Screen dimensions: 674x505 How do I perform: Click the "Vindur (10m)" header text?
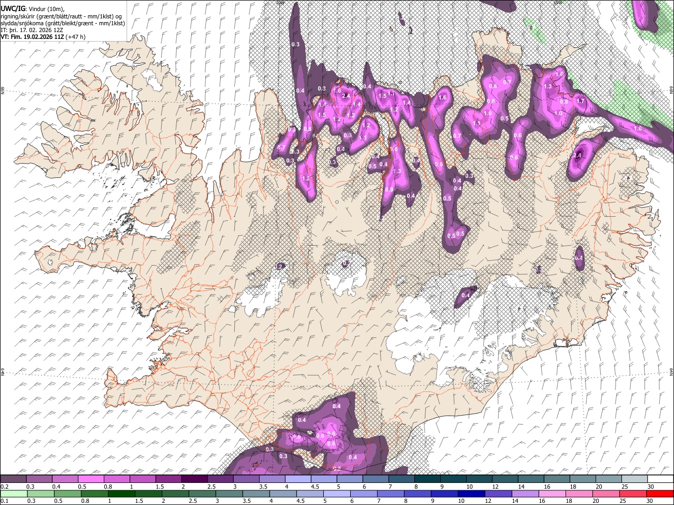(x=47, y=9)
